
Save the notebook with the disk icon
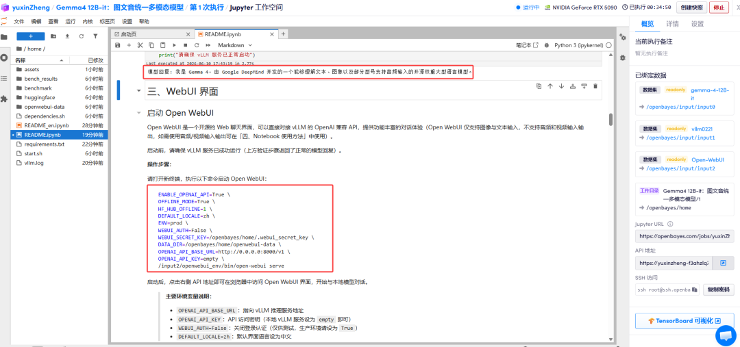click(118, 45)
